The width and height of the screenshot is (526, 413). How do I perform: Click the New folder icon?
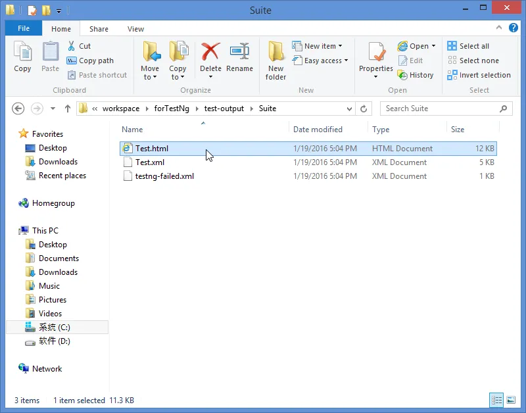(275, 52)
